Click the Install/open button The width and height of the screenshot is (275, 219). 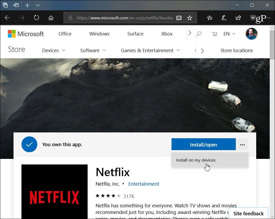204,144
